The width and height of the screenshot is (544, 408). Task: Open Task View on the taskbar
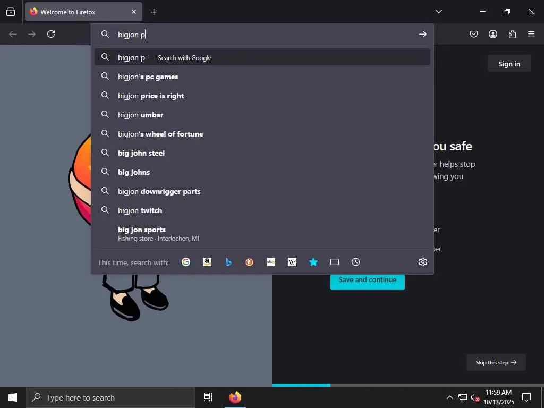(208, 397)
